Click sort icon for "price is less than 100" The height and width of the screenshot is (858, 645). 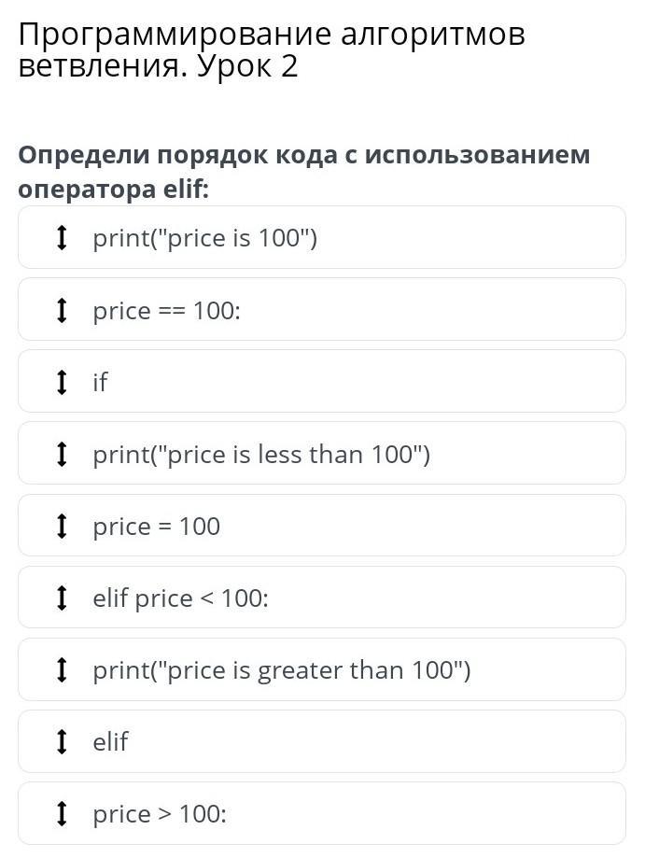click(62, 455)
